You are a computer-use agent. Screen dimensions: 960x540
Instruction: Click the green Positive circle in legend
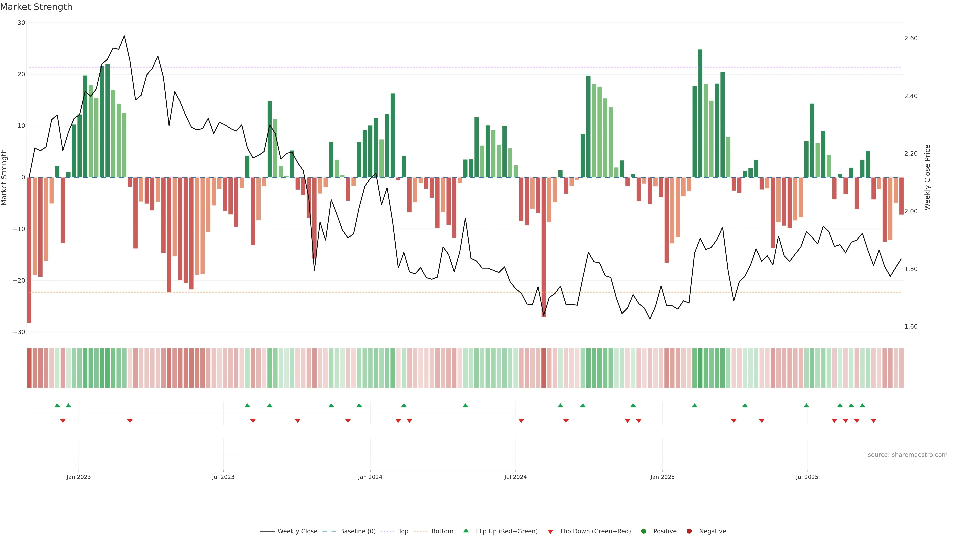[643, 531]
